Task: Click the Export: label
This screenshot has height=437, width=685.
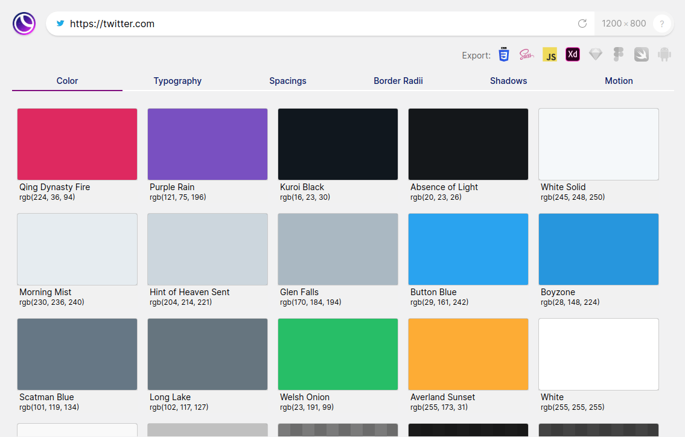Action: click(476, 56)
